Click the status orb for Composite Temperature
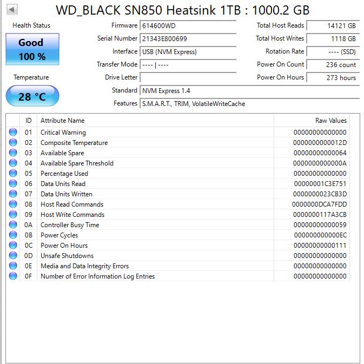This screenshot has height=364, width=364. pos(13,142)
